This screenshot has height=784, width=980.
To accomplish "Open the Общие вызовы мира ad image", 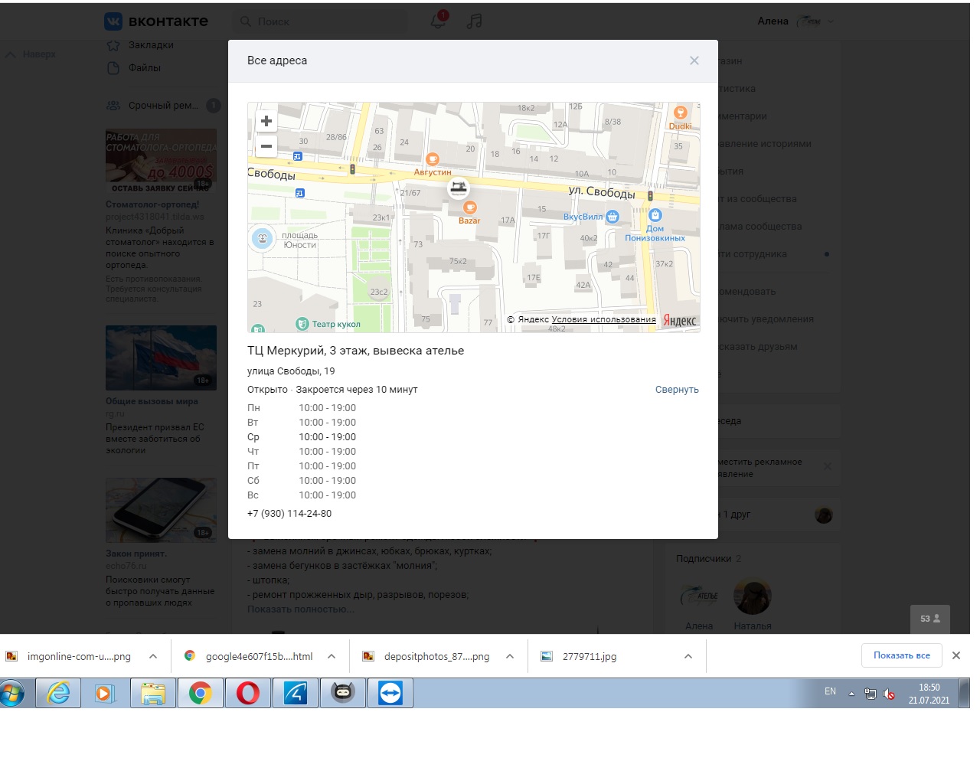I will tap(161, 358).
